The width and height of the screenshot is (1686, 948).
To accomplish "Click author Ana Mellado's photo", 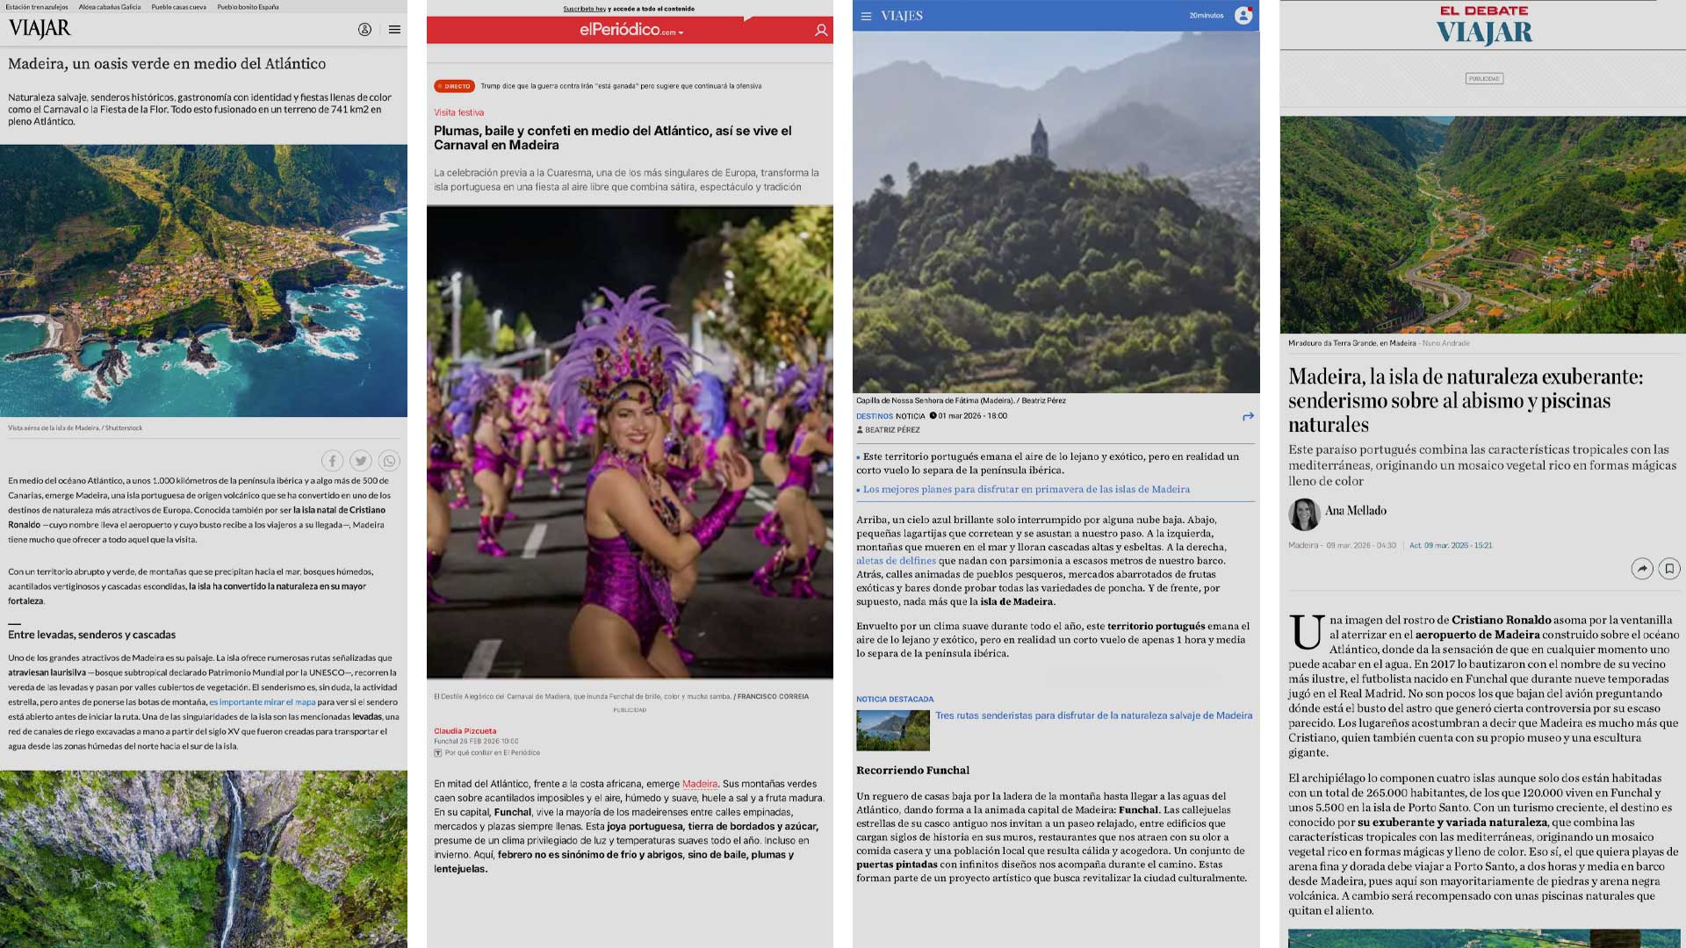I will point(1304,514).
